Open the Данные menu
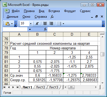107x97 pixels. pos(12,17)
